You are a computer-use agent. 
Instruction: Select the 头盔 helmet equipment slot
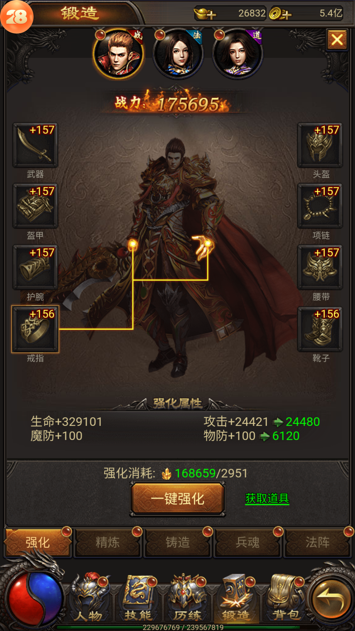[x=320, y=145]
